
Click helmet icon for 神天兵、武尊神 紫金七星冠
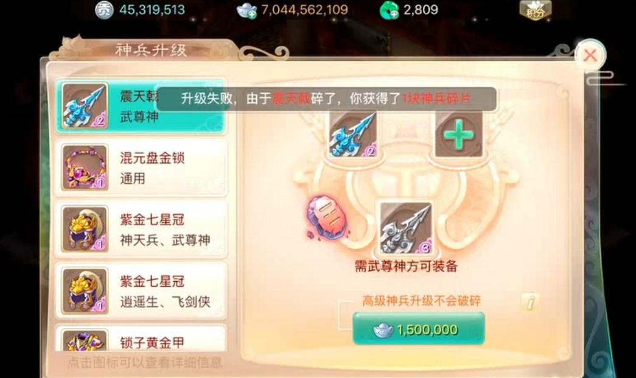(85, 229)
